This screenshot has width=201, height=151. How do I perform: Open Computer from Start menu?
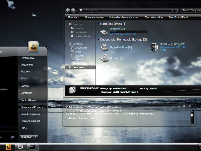tap(26, 93)
